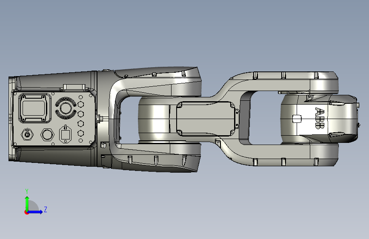Click the green Y axis arrow

[x=27, y=203]
